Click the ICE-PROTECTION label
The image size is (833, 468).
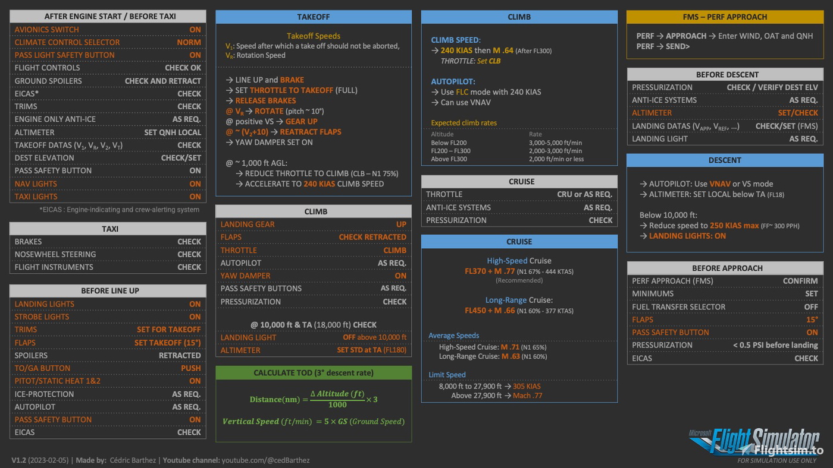point(45,394)
